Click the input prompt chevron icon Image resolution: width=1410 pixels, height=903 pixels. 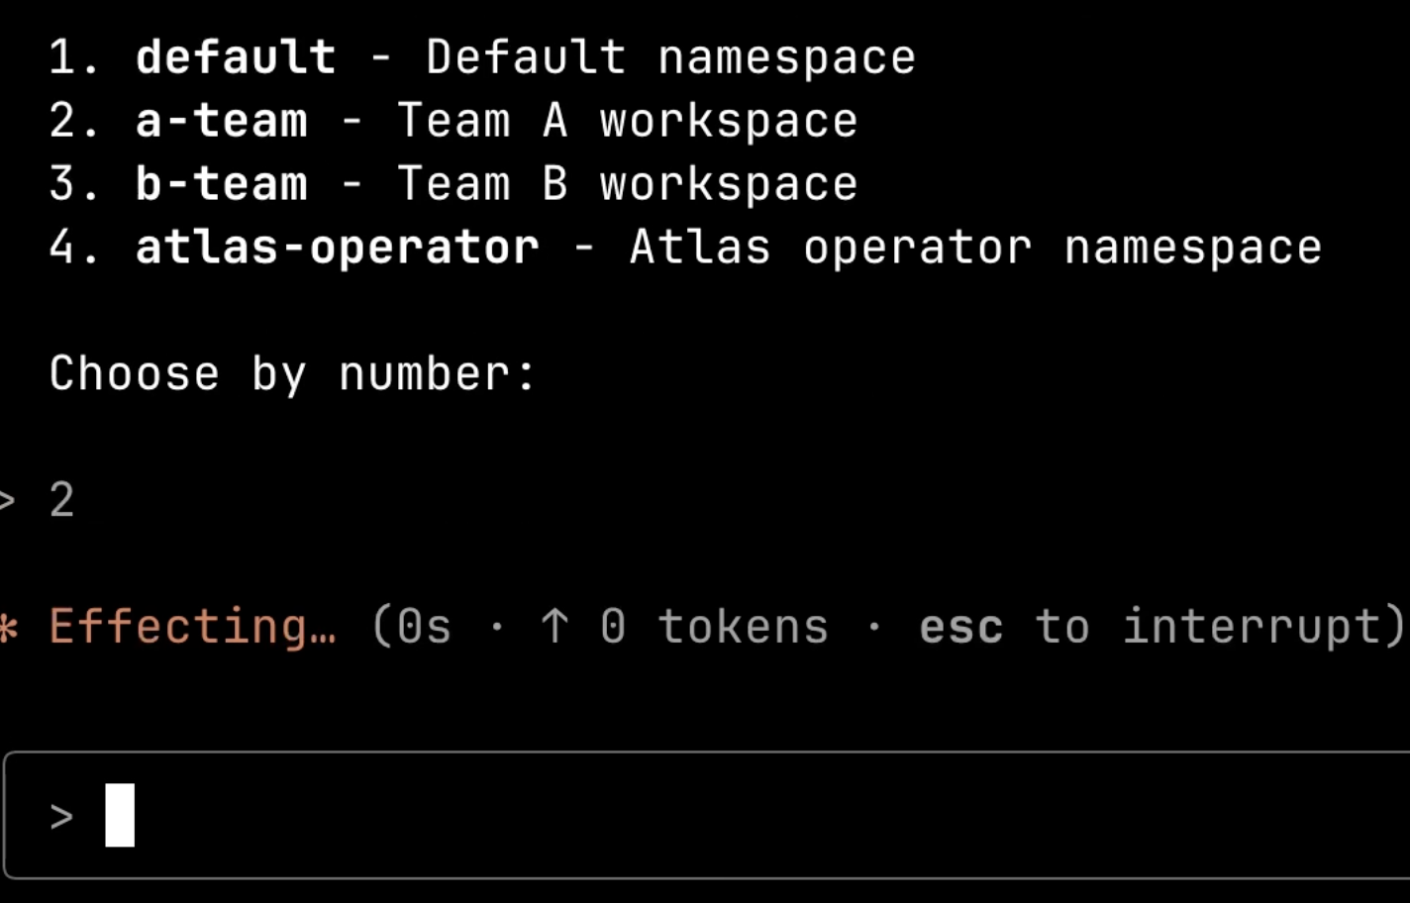(61, 816)
